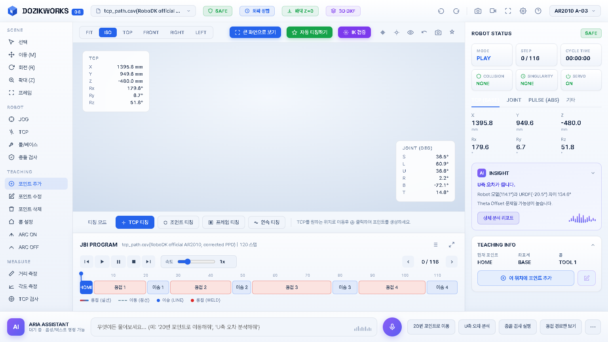The width and height of the screenshot is (608, 342).
Task: Switch to PULSE (ABS) tab
Action: (544, 100)
